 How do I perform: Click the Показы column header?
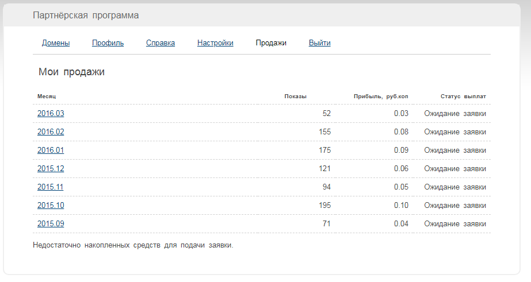pos(295,96)
